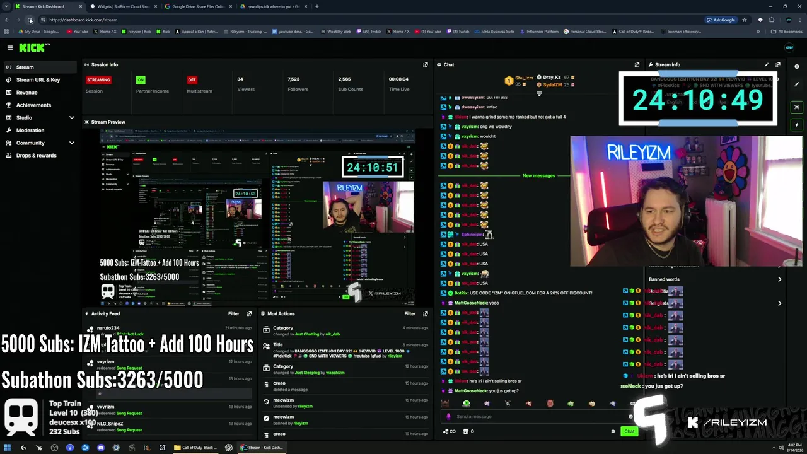Pop out the Mod Actions panel
Viewport: 807px width, 454px height.
pyautogui.click(x=426, y=313)
